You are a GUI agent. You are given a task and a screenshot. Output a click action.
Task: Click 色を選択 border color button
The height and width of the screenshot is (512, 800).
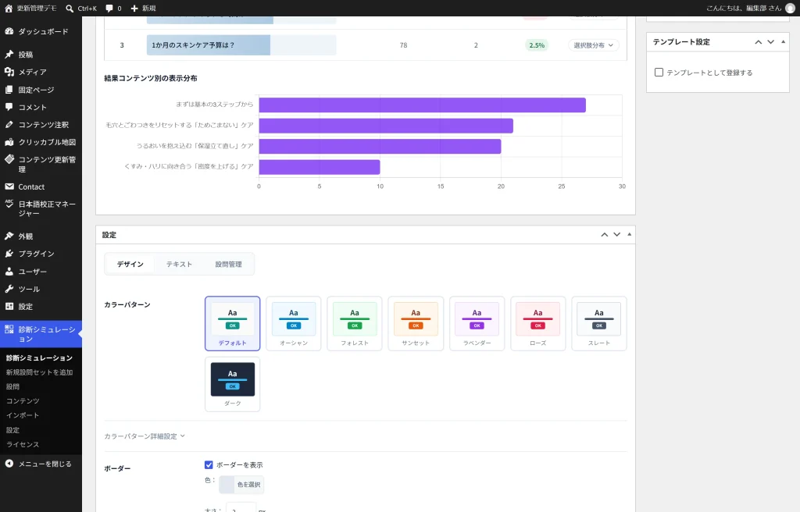tap(241, 485)
